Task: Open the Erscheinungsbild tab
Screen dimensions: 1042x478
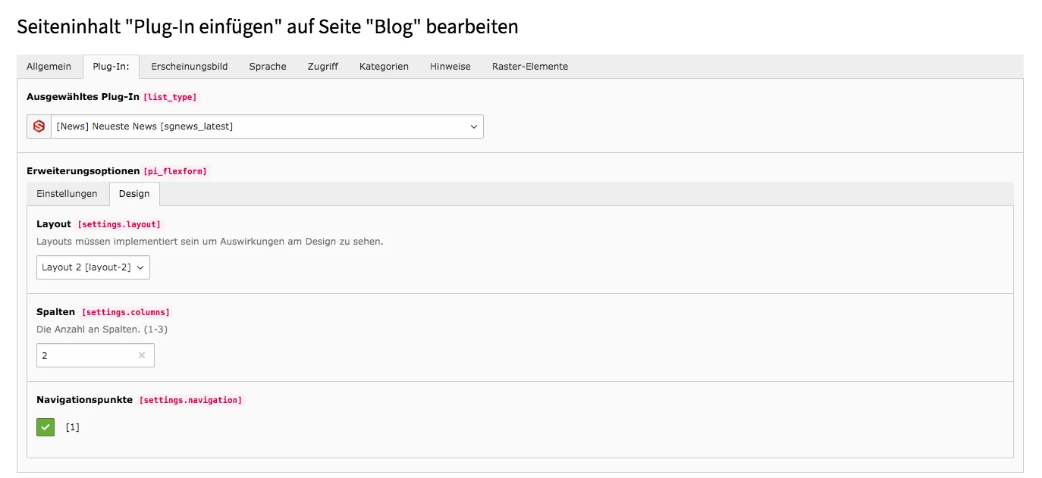Action: click(190, 67)
